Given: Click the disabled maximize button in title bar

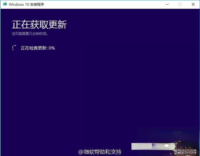Looking at the screenshot, I should point(180,4).
